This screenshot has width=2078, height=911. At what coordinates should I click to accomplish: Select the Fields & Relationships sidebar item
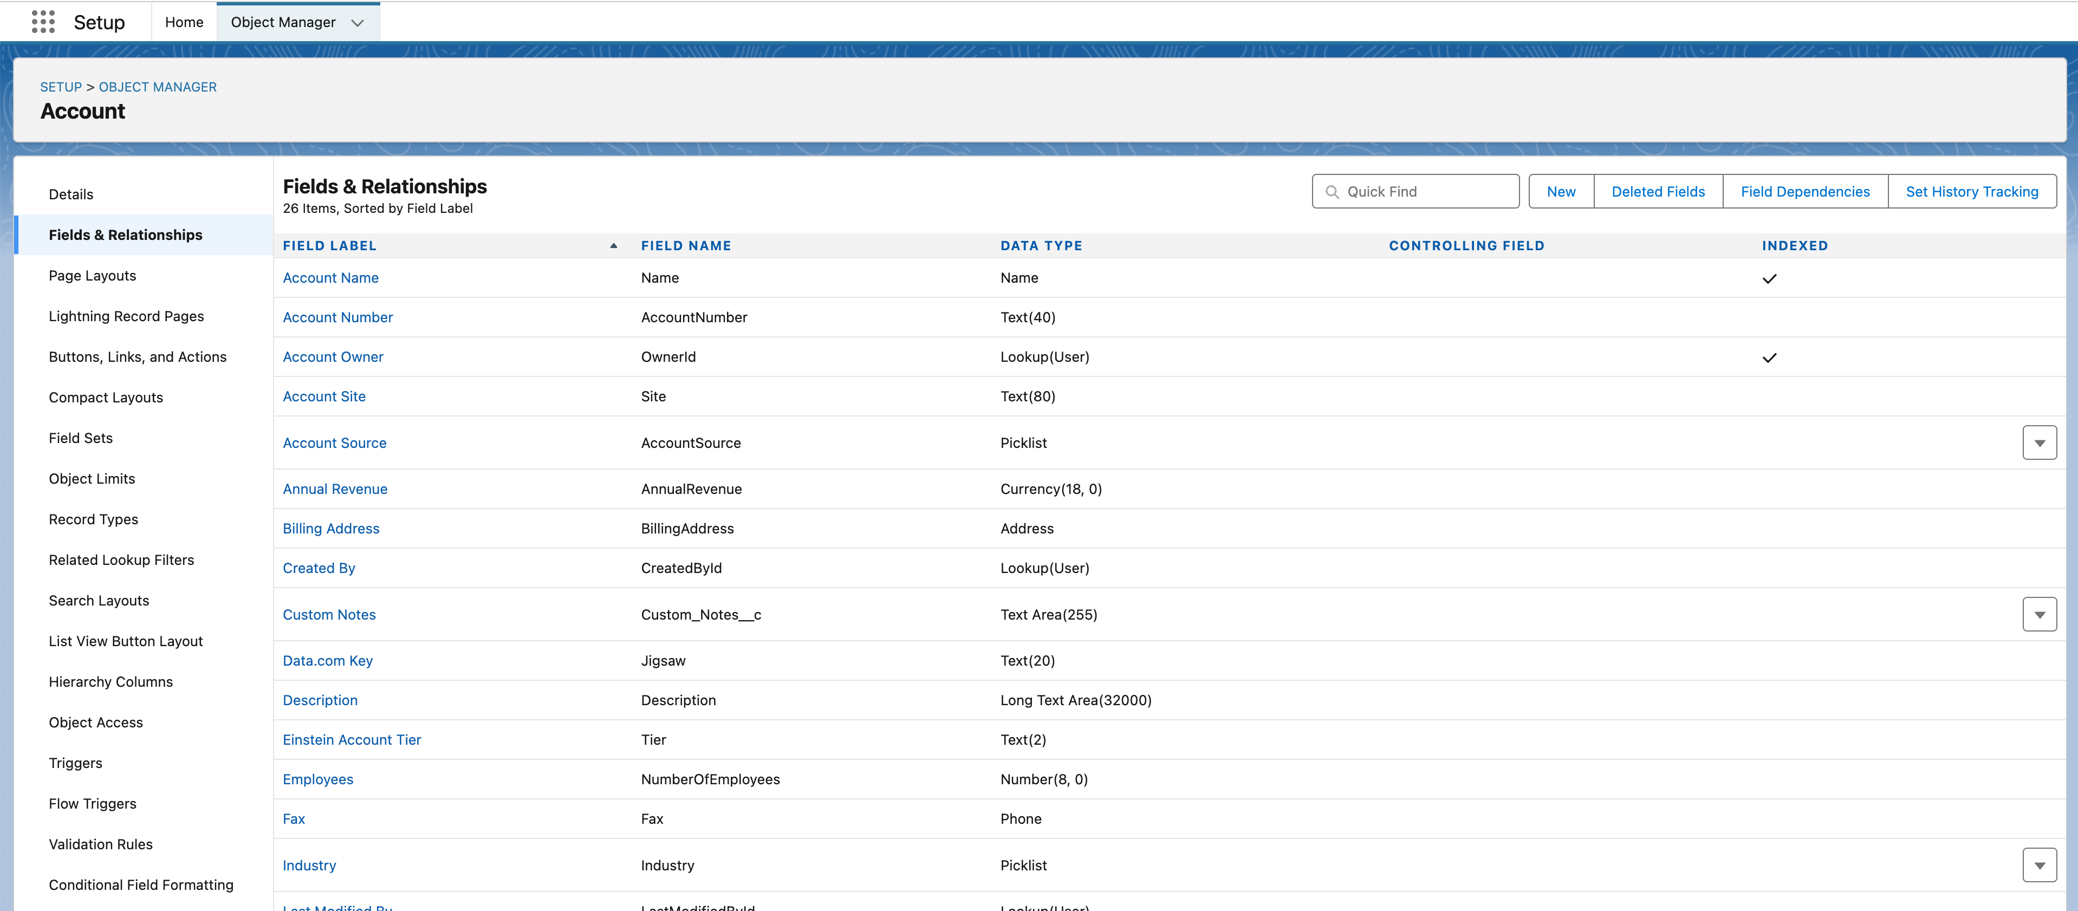pos(125,235)
